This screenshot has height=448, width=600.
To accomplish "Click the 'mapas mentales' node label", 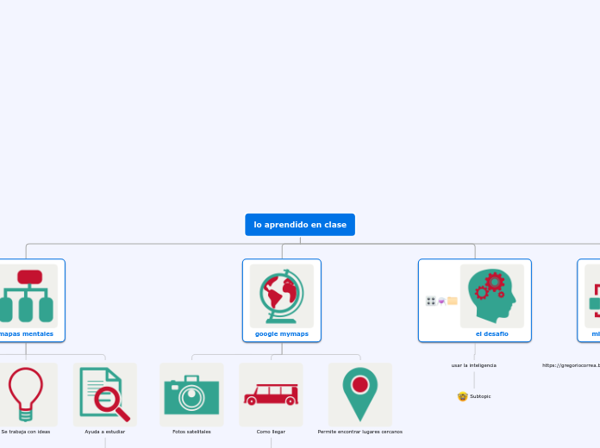I will pos(27,334).
